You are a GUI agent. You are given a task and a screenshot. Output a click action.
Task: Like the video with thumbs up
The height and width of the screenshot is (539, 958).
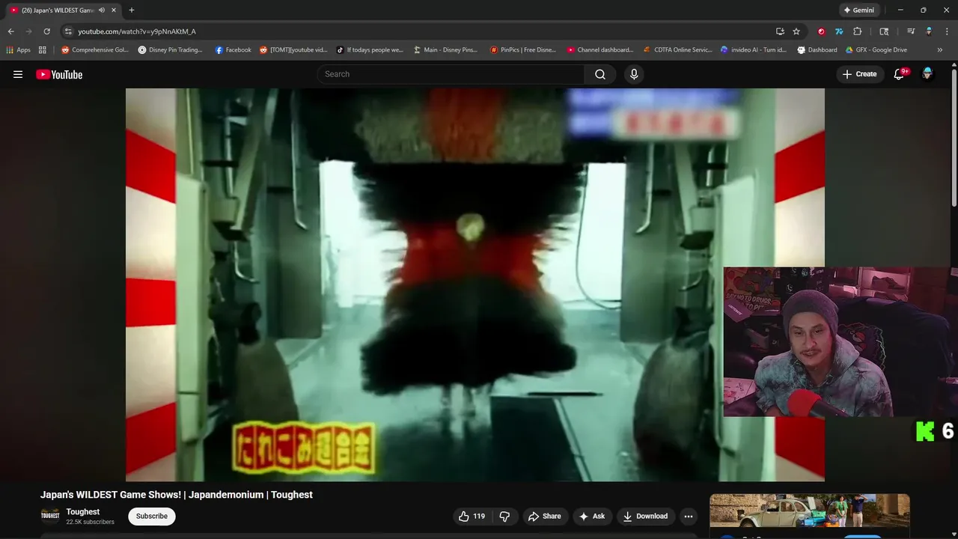pyautogui.click(x=472, y=516)
